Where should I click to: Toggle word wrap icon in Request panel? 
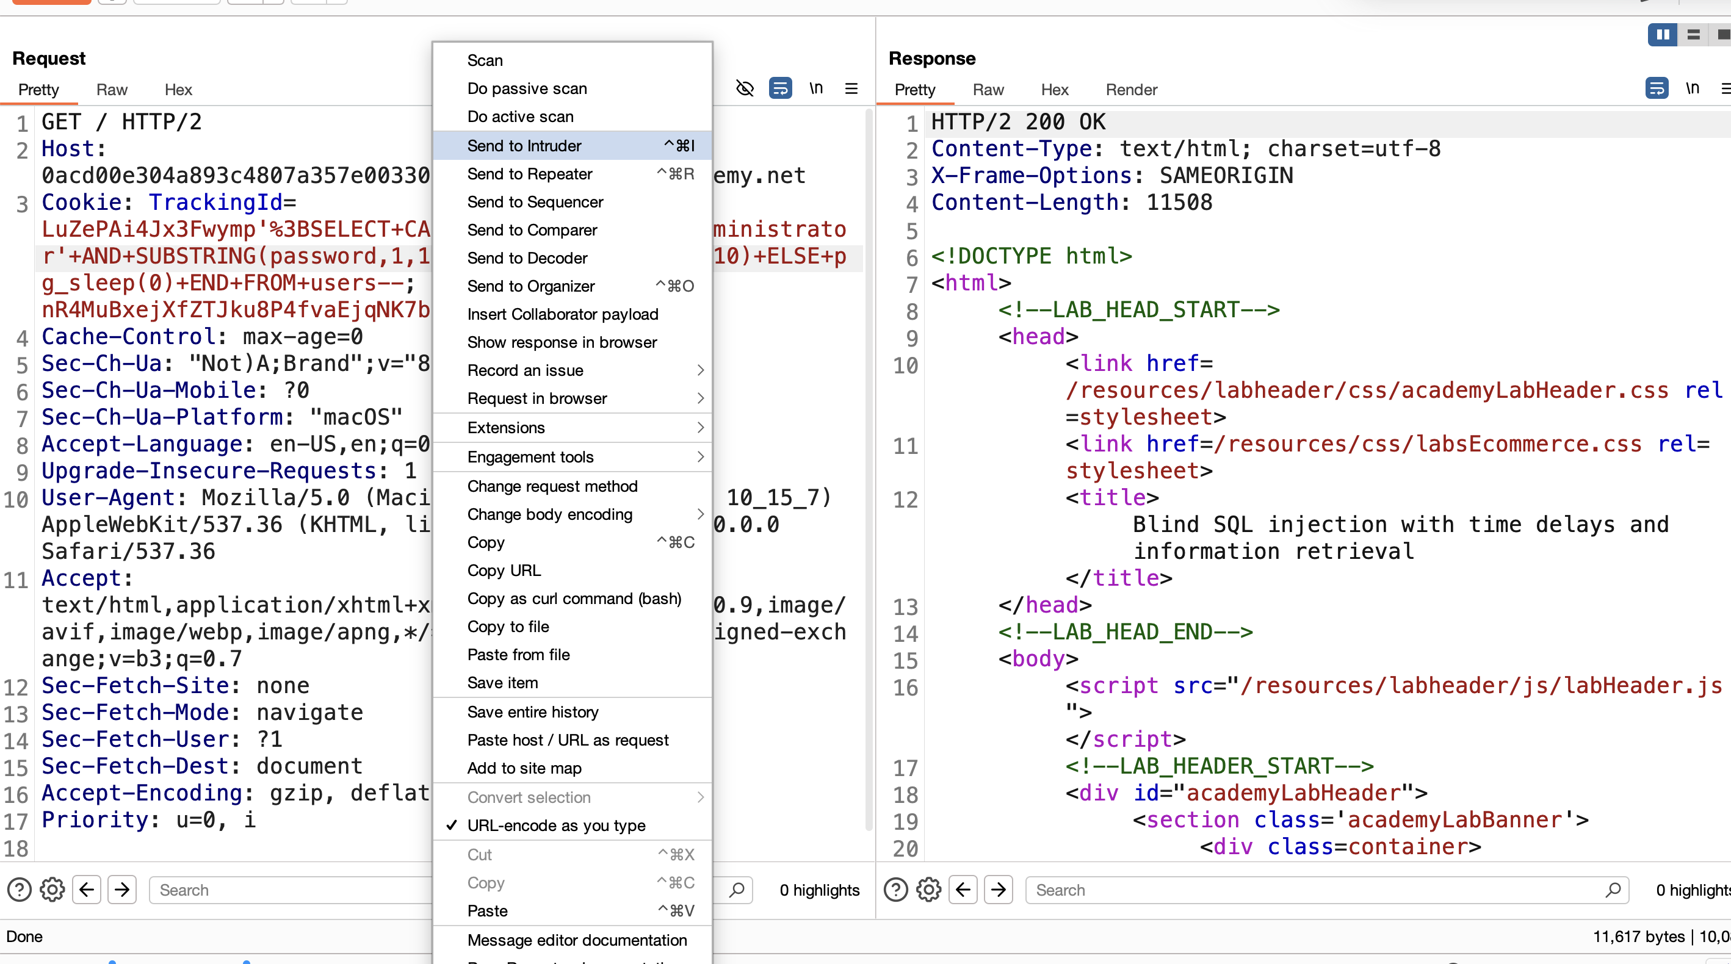pyautogui.click(x=780, y=88)
